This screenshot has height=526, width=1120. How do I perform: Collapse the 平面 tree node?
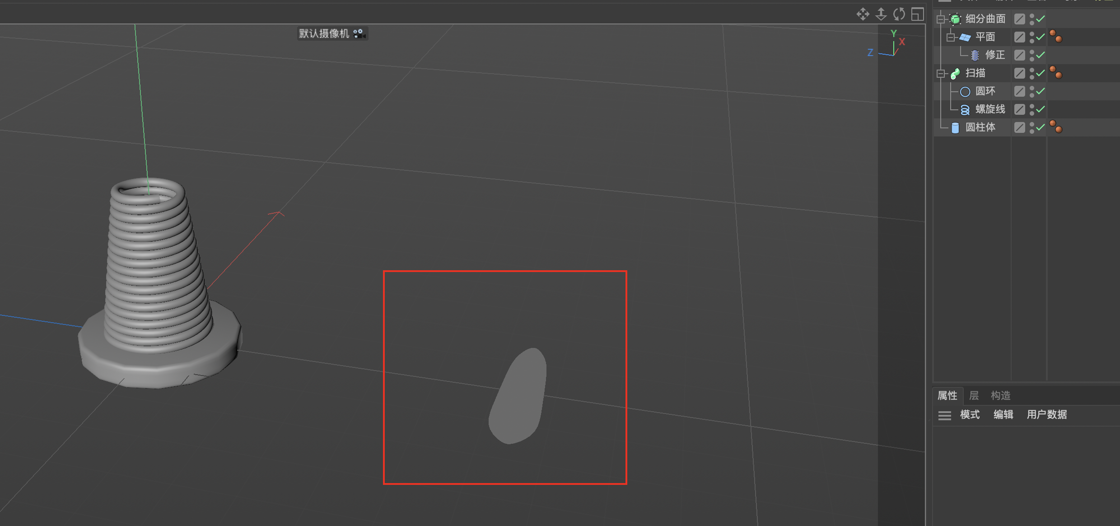point(951,37)
